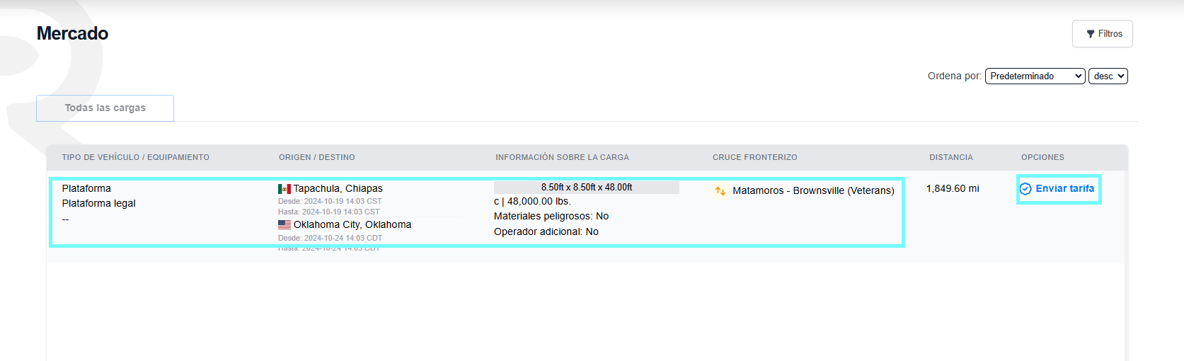Select the Tapachula, Chiapas origin
This screenshot has width=1184, height=361.
[338, 188]
